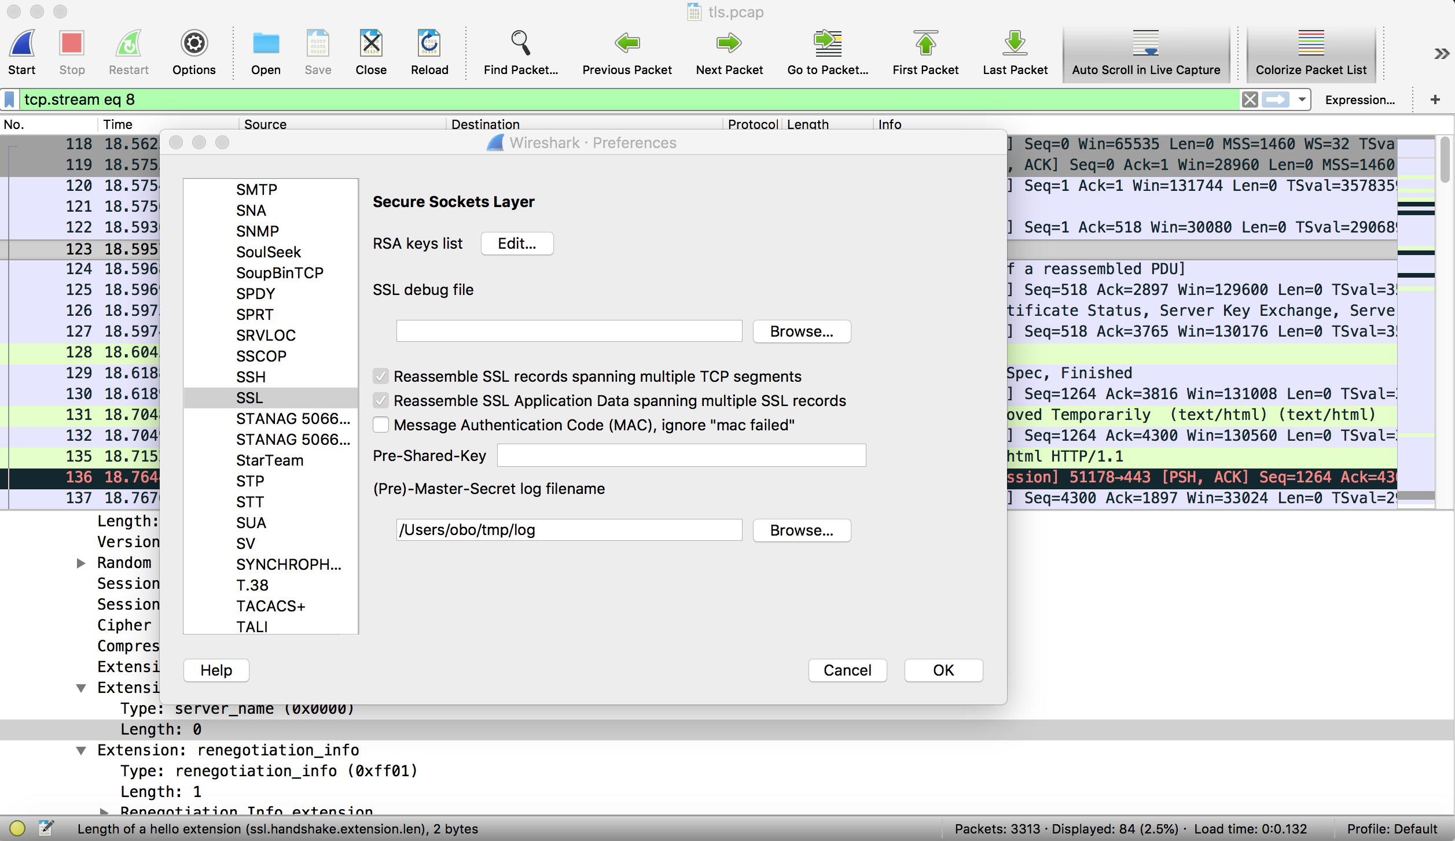The image size is (1455, 841).
Task: Open Find Packet magnifier tool
Action: pyautogui.click(x=520, y=43)
